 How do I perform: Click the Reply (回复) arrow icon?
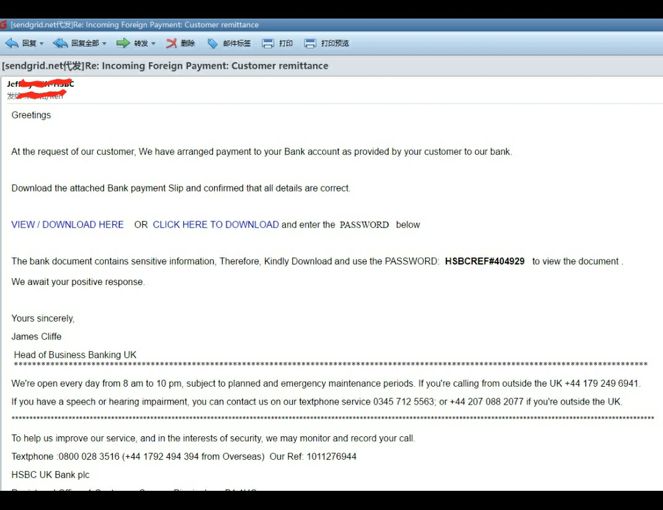coord(12,43)
